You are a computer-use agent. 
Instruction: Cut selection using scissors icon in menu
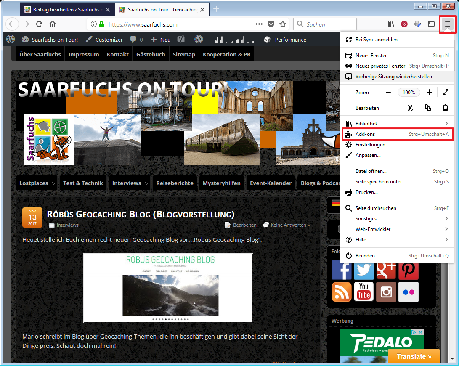tap(410, 108)
